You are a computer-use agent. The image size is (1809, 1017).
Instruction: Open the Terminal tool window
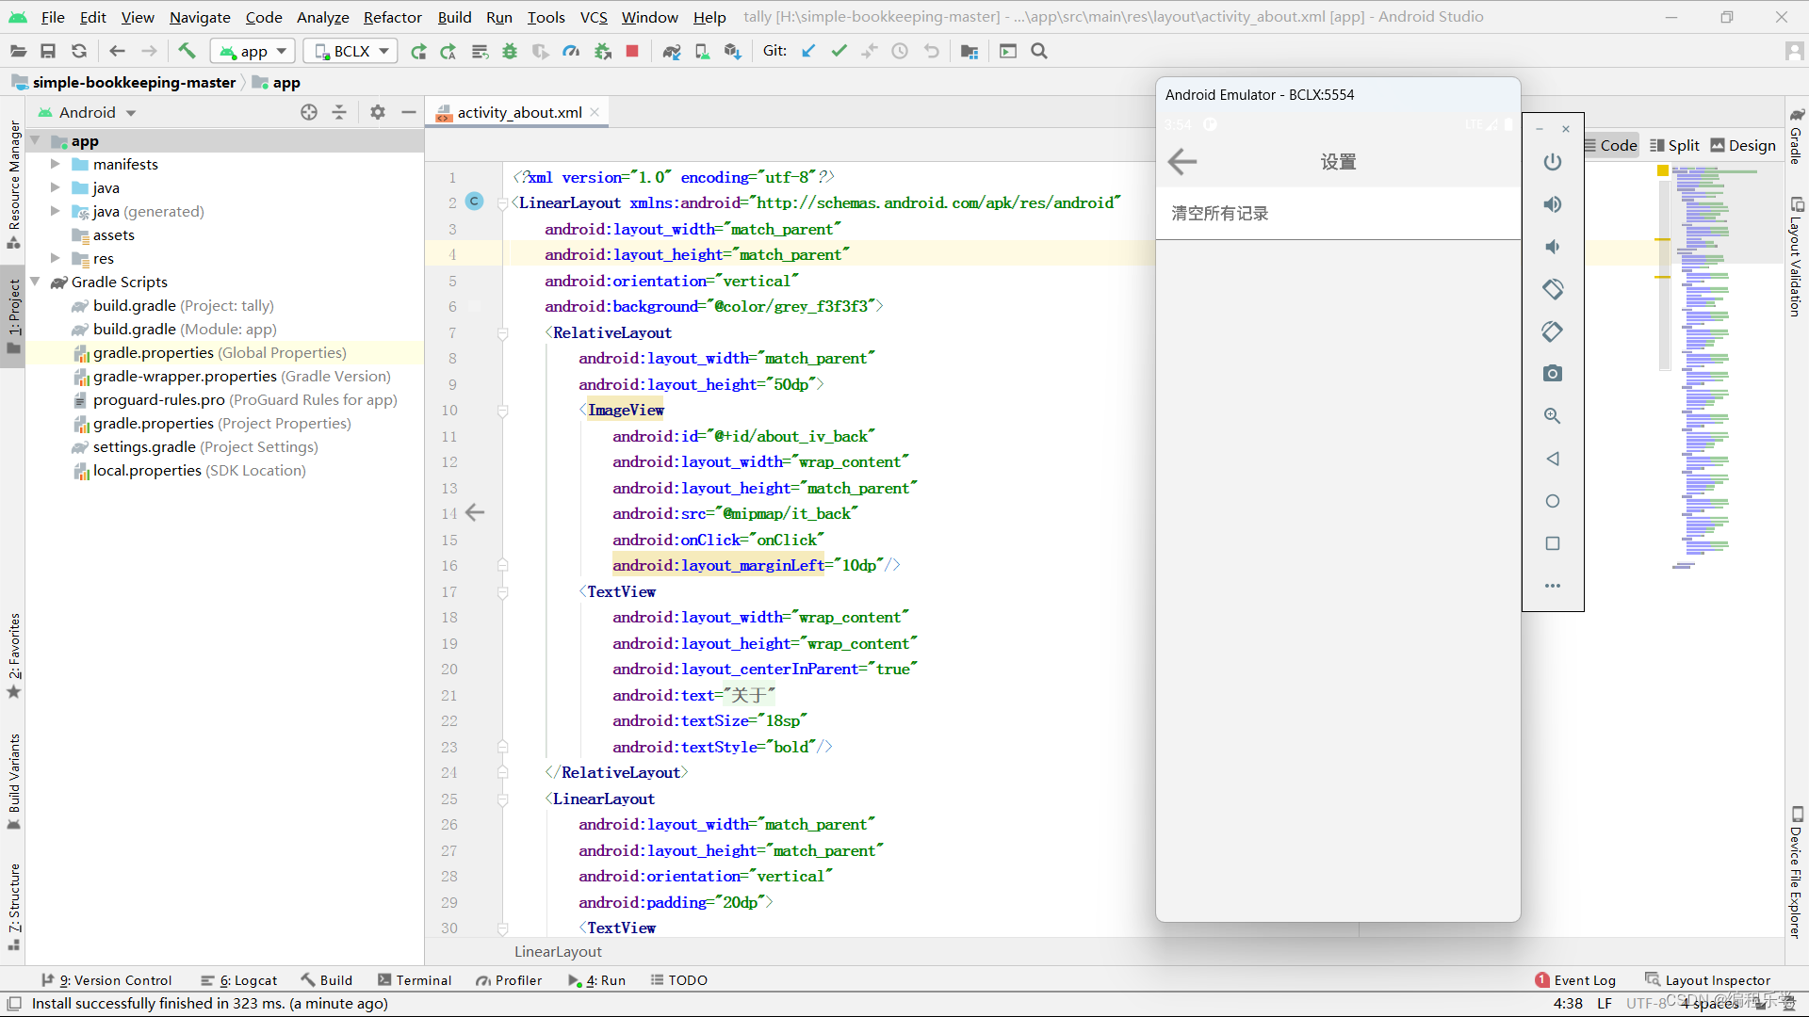tap(415, 980)
